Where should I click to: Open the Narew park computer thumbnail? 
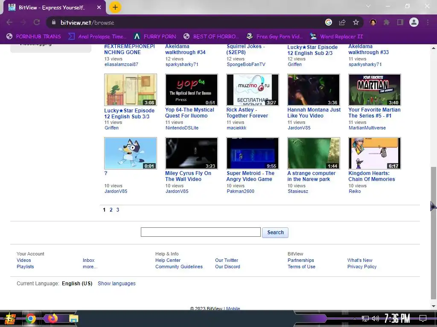click(314, 153)
